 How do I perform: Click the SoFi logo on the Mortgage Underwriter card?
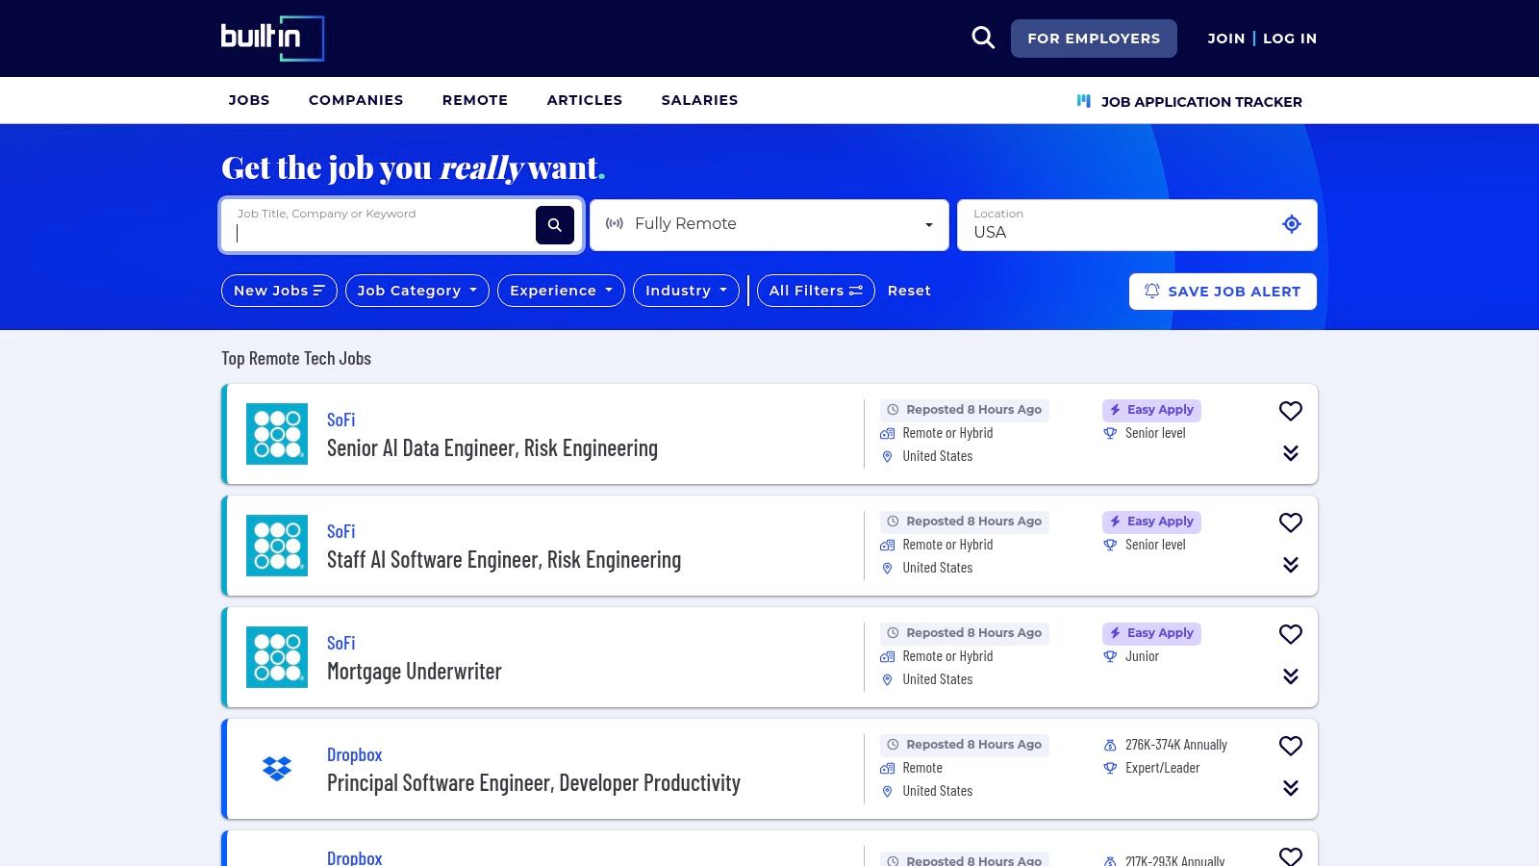click(276, 656)
